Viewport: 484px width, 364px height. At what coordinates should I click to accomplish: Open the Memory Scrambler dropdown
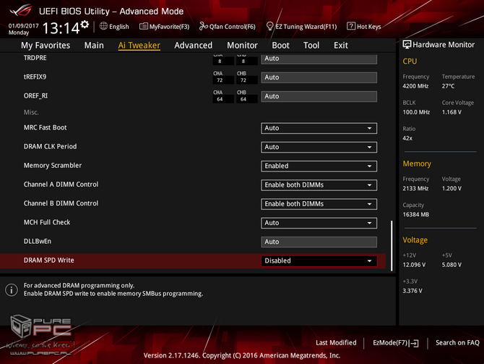click(319, 166)
